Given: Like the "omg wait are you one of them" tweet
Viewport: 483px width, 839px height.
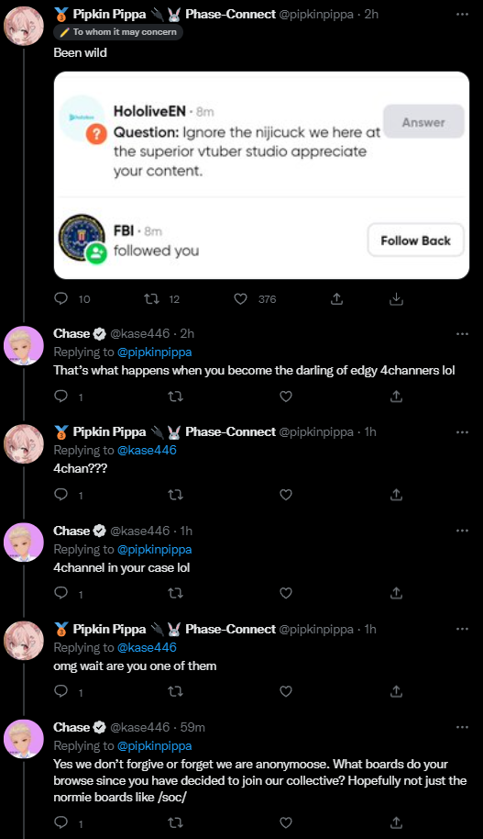Looking at the screenshot, I should click(286, 691).
